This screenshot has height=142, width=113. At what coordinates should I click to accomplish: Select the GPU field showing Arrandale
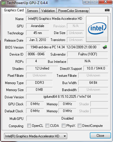pyautogui.click(x=37, y=26)
